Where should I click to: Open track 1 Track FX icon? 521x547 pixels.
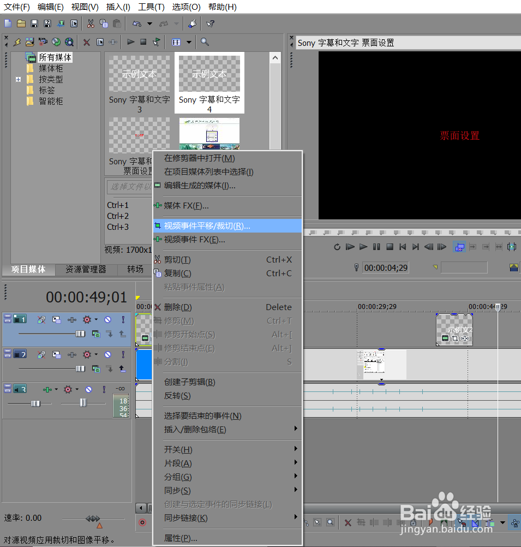pyautogui.click(x=72, y=319)
